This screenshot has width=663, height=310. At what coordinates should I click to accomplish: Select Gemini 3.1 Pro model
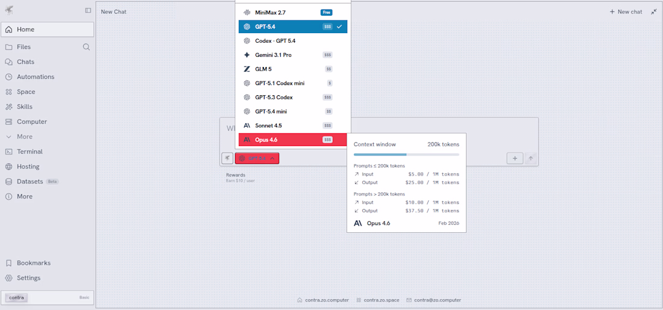293,55
